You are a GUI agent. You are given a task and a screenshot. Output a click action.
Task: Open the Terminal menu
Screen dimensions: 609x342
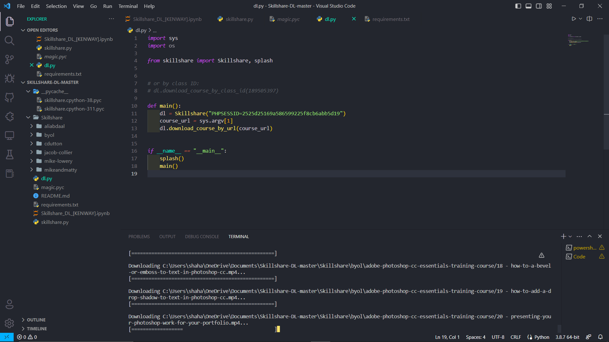(x=128, y=6)
